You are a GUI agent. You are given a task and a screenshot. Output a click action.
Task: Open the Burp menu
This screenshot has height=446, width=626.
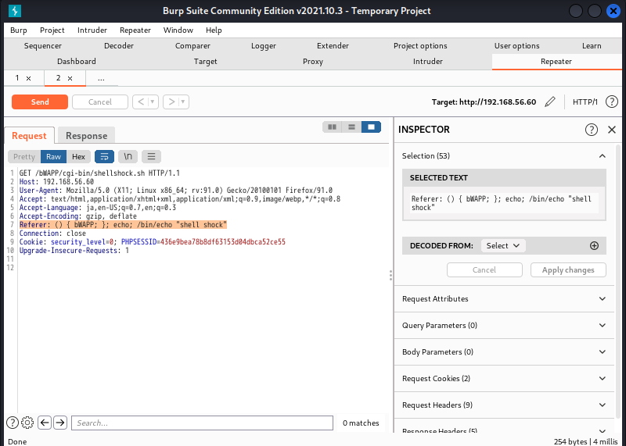(19, 30)
